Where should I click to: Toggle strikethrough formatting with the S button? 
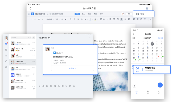tap(82, 19)
